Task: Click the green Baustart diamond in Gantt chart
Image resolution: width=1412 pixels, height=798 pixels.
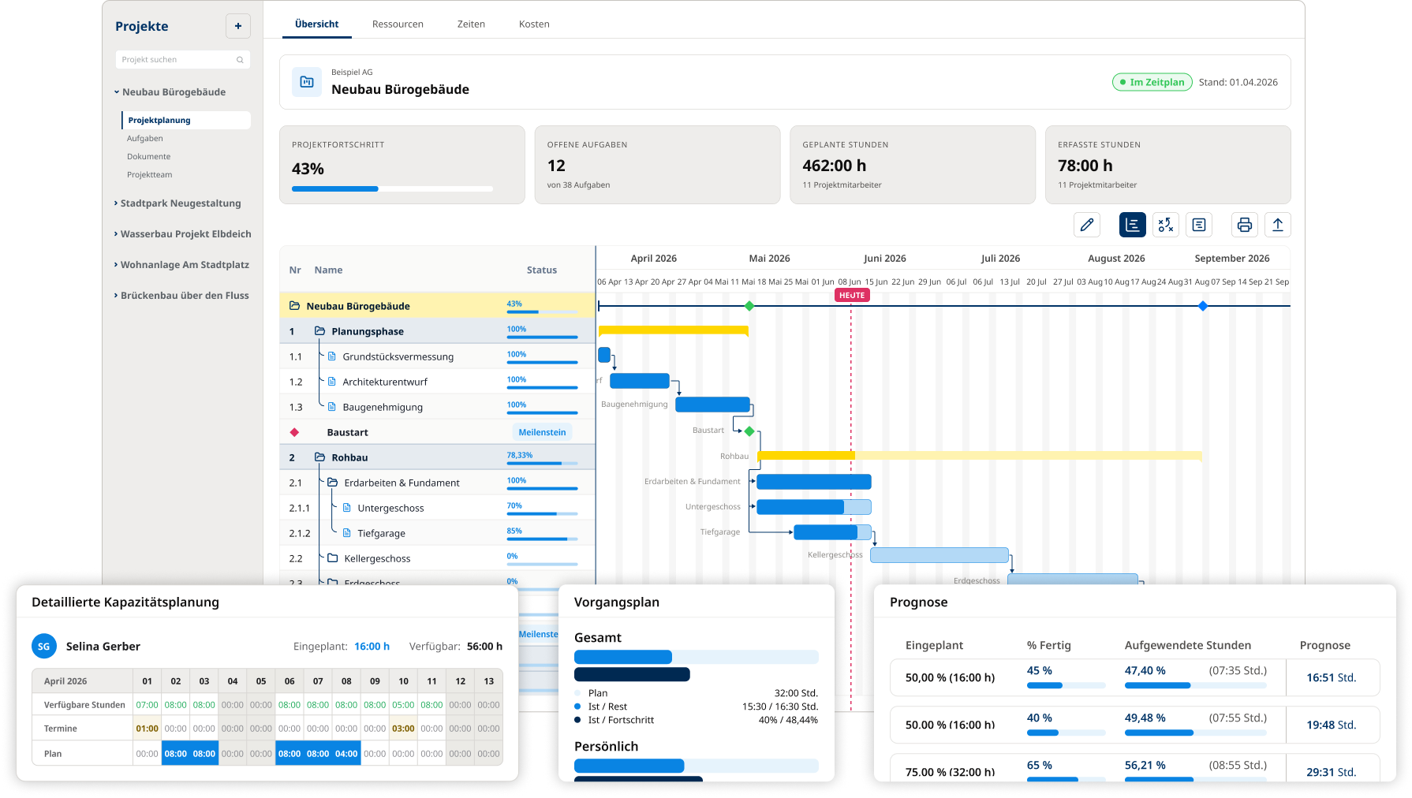Action: [749, 431]
